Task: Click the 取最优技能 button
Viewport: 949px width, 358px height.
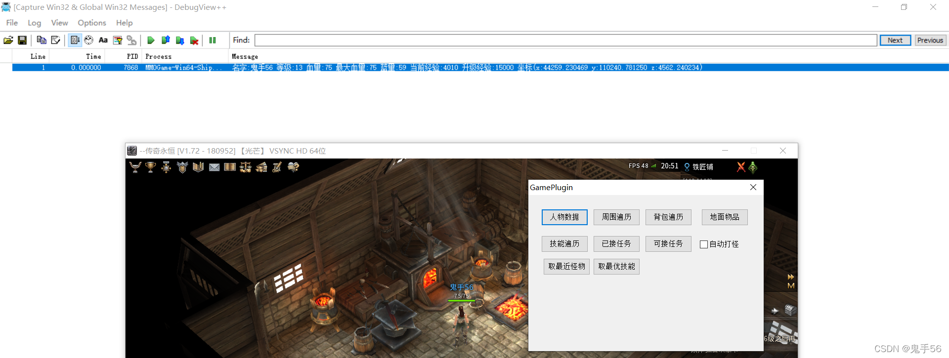Action: [616, 267]
